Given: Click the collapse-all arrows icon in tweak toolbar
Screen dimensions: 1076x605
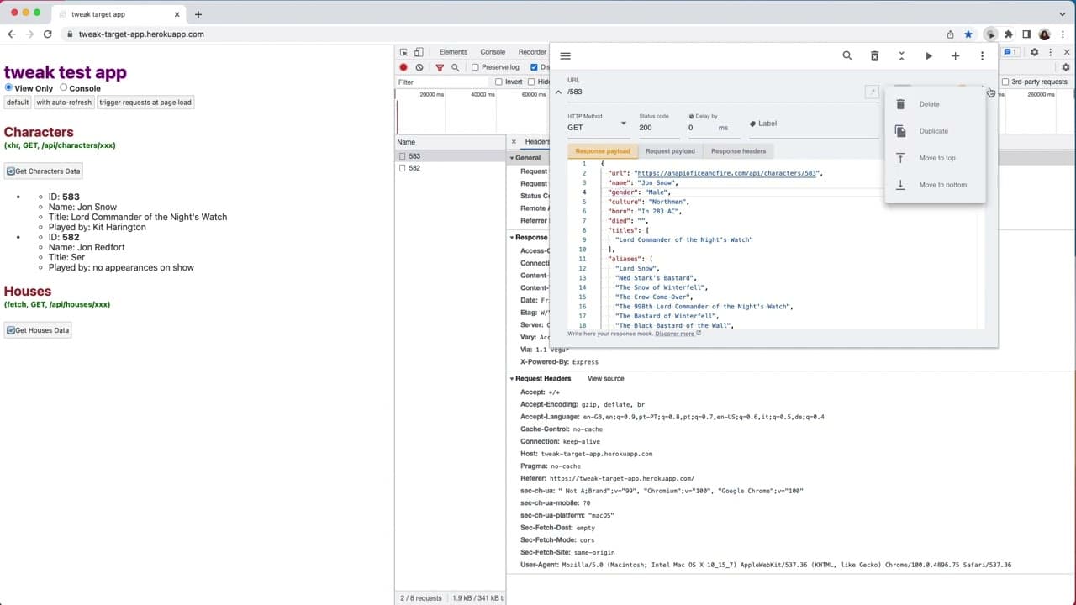Looking at the screenshot, I should pyautogui.click(x=901, y=56).
